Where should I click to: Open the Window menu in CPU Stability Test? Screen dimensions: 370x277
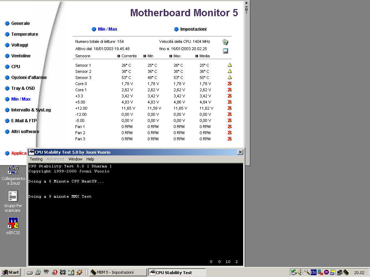[x=75, y=159]
